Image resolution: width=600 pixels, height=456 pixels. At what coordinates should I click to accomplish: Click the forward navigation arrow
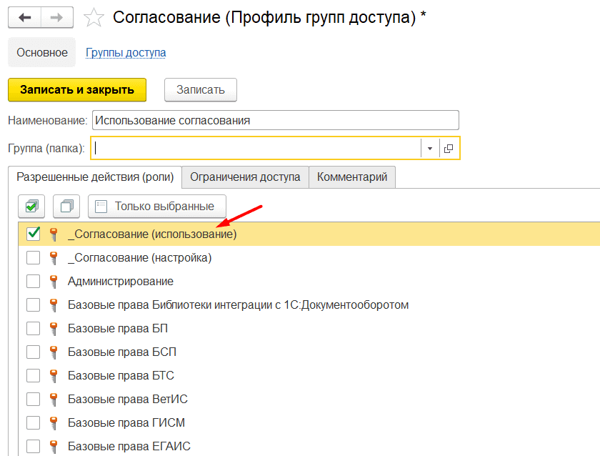coord(57,18)
